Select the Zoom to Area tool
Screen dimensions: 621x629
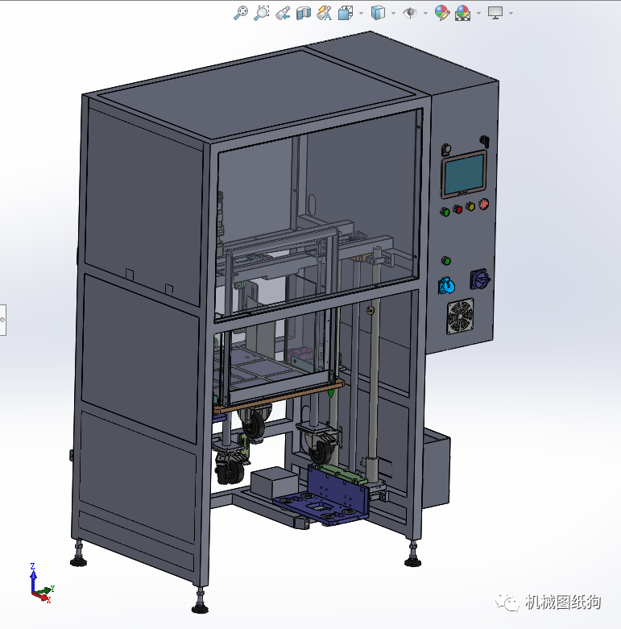pos(262,13)
